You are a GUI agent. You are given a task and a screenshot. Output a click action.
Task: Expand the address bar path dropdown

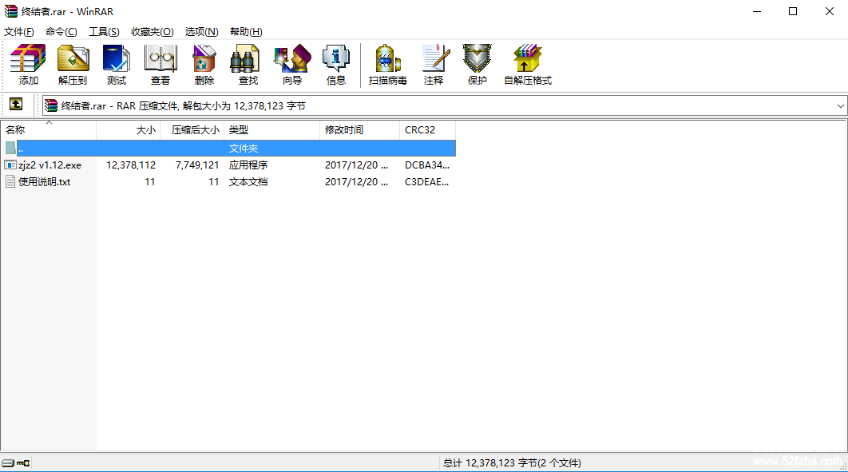pyautogui.click(x=840, y=106)
